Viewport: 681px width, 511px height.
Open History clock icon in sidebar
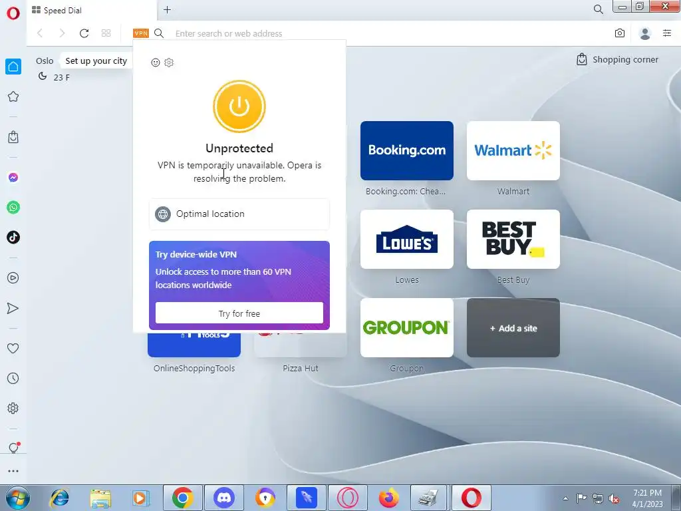click(13, 378)
